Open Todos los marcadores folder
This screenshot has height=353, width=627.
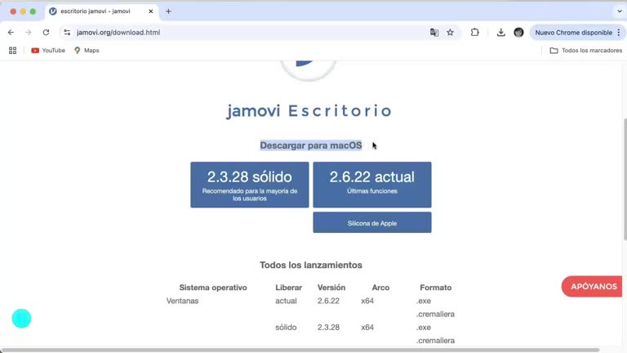point(586,51)
